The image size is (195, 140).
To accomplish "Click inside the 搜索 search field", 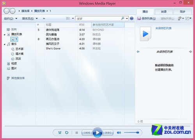I will pos(98,19).
